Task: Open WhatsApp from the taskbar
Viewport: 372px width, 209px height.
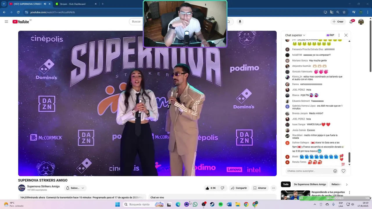Action: coord(195,204)
